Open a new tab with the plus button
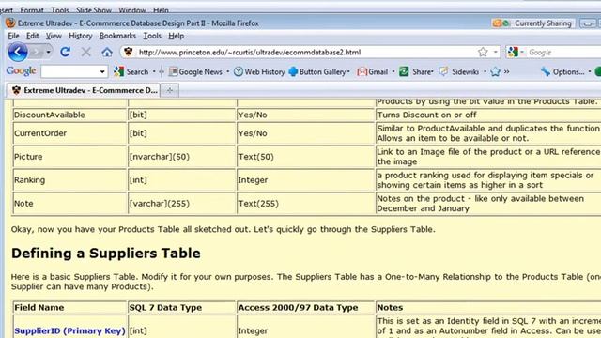 169,90
